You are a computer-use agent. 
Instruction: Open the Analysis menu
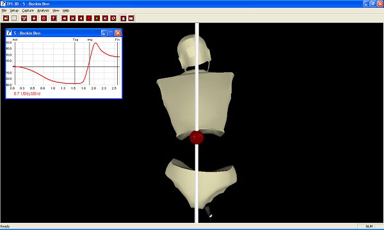coord(43,10)
